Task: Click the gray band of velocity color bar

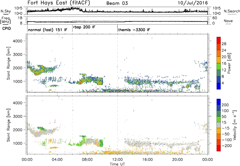Action: pos(219,125)
